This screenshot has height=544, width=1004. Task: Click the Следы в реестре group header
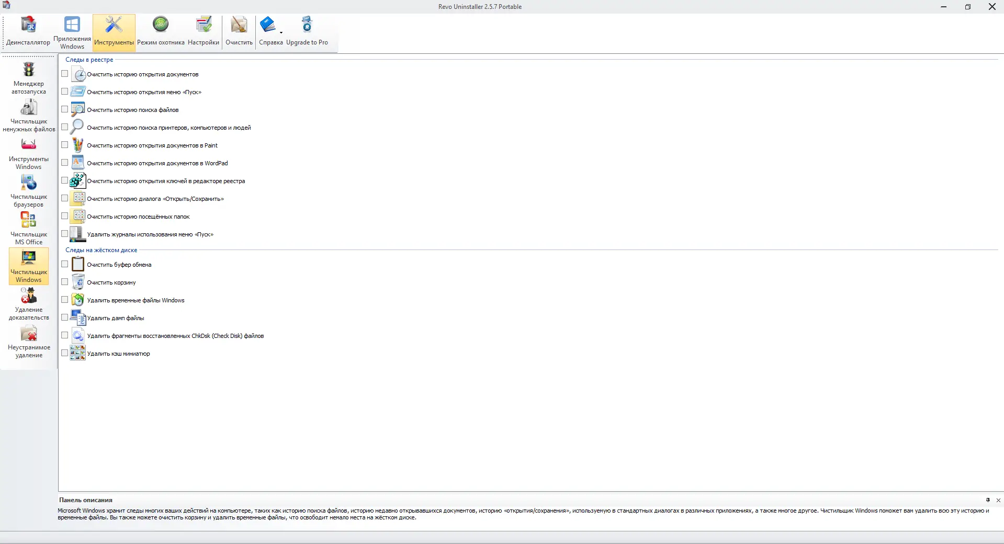click(x=89, y=60)
